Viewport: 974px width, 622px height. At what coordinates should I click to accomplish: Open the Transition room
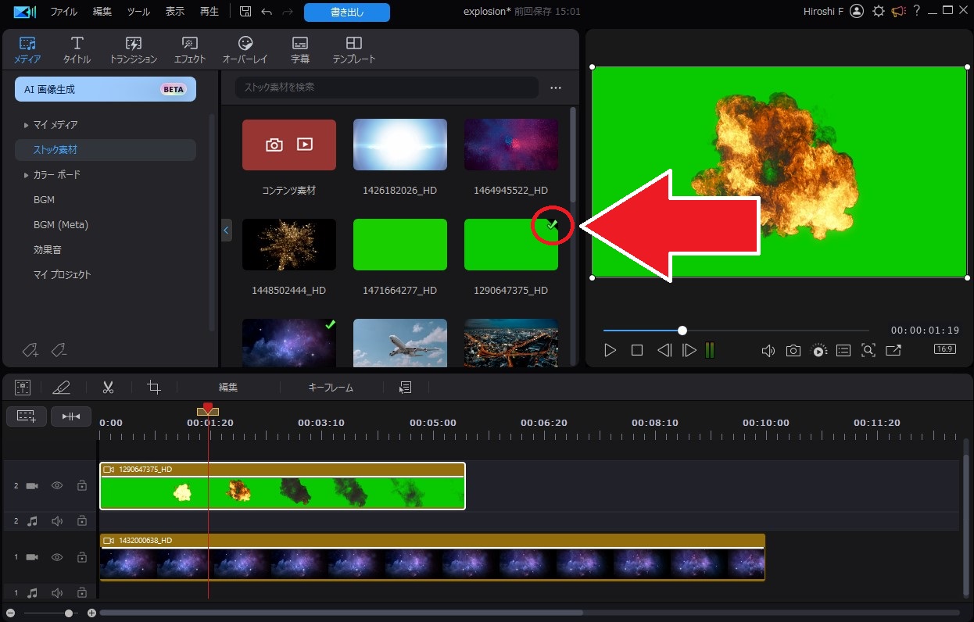tap(134, 50)
